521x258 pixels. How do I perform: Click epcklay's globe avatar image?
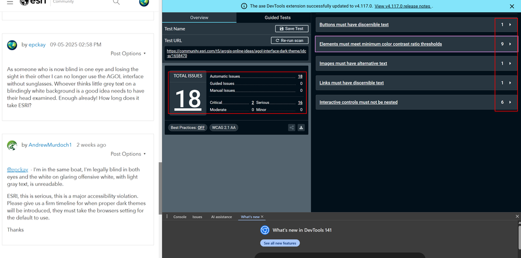pyautogui.click(x=12, y=45)
